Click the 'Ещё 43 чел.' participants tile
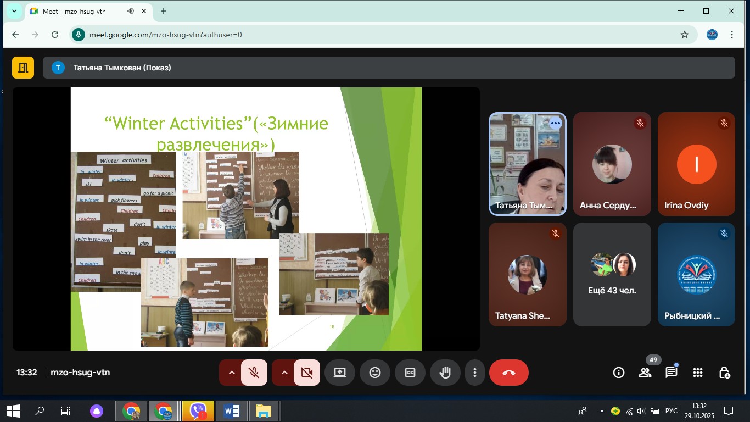 [x=612, y=274]
